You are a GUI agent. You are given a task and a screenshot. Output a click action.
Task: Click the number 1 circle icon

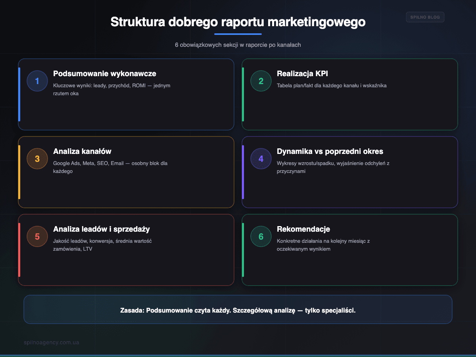tap(37, 81)
